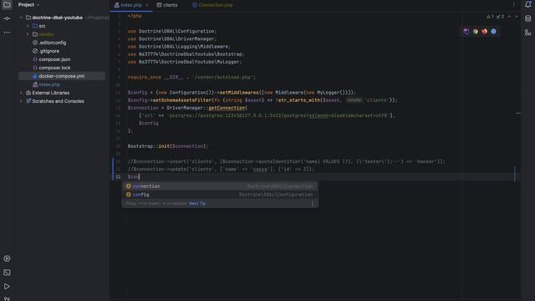The height and width of the screenshot is (301, 535).
Task: Open page in Chrome browser icon
Action: [476, 32]
